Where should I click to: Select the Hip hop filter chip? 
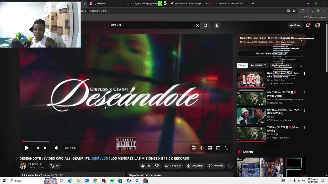pos(276,65)
